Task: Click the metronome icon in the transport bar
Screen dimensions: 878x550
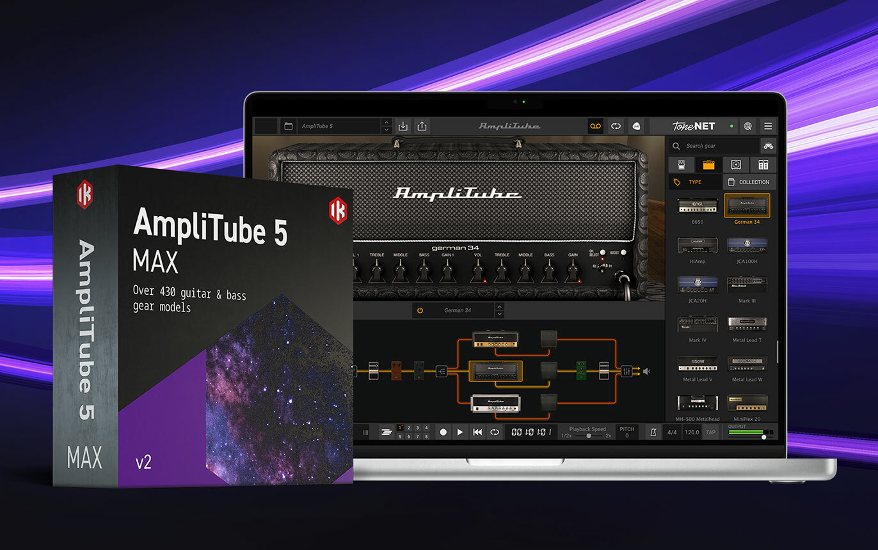Action: pos(653,433)
